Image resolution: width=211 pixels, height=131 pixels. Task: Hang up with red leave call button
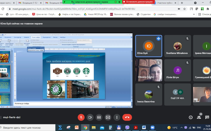127,117
